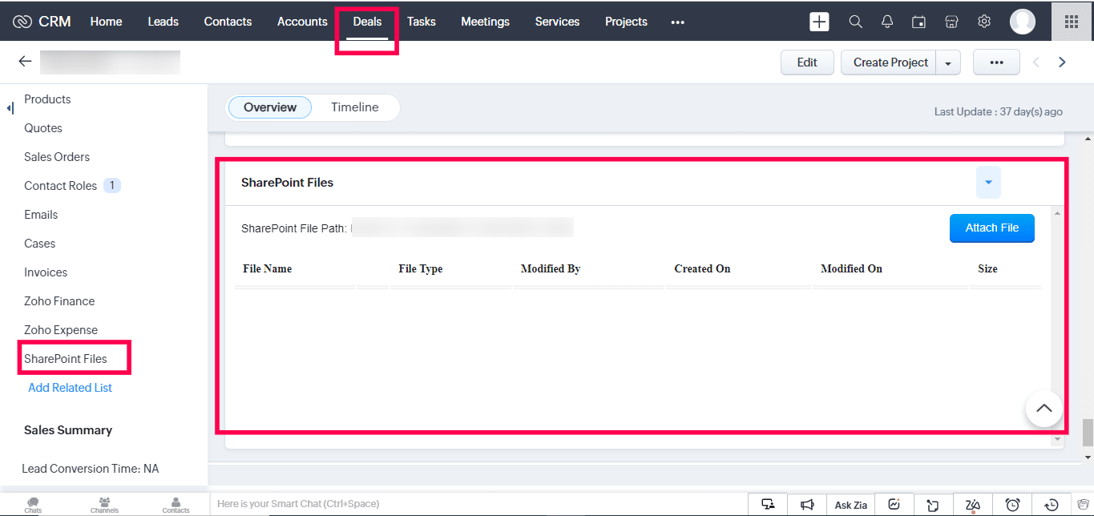Image resolution: width=1094 pixels, height=516 pixels.
Task: Switch to the Overview tab
Action: (x=270, y=107)
